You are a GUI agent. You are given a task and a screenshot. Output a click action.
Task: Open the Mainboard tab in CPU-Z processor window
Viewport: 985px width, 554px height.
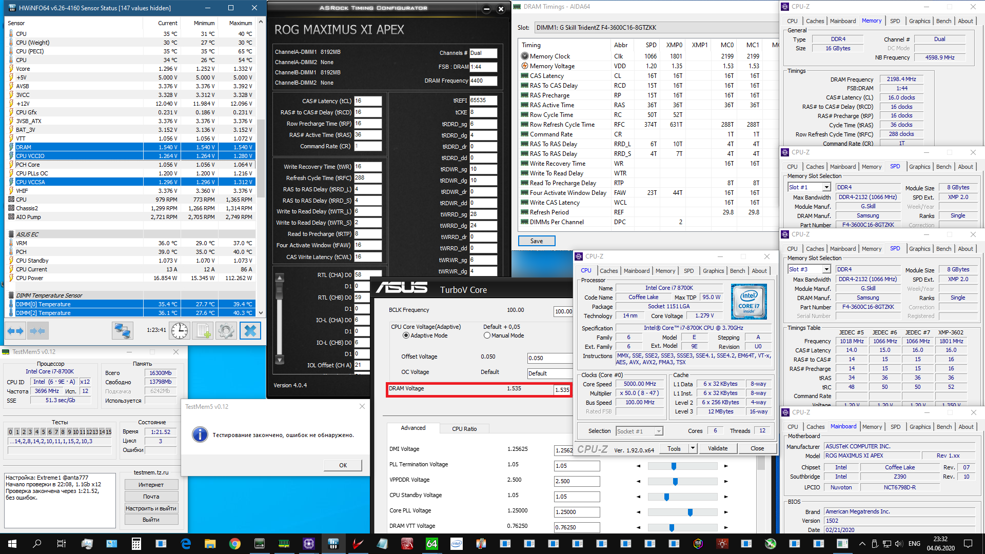click(636, 271)
